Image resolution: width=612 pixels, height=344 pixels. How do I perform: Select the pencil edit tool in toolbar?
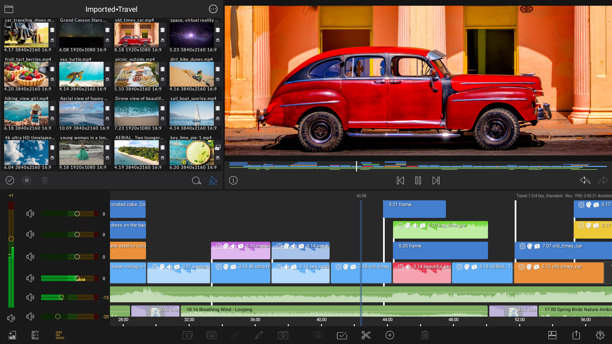(x=259, y=335)
